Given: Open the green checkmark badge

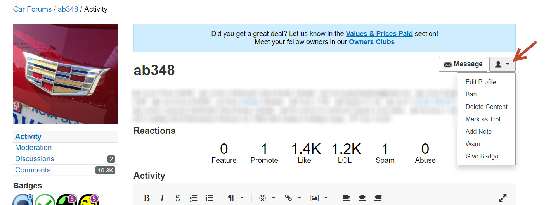Looking at the screenshot, I should tap(45, 200).
